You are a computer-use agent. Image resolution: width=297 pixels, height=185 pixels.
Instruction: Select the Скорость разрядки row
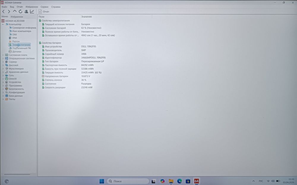95,87
